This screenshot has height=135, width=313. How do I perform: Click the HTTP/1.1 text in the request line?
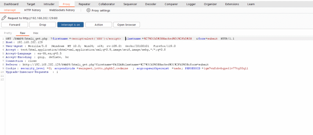tap(227, 39)
